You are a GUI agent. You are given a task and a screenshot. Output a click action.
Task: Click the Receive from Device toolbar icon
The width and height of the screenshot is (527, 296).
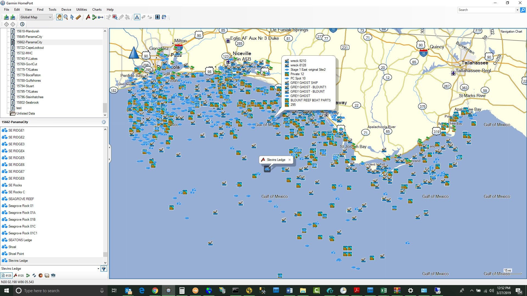pos(6,17)
